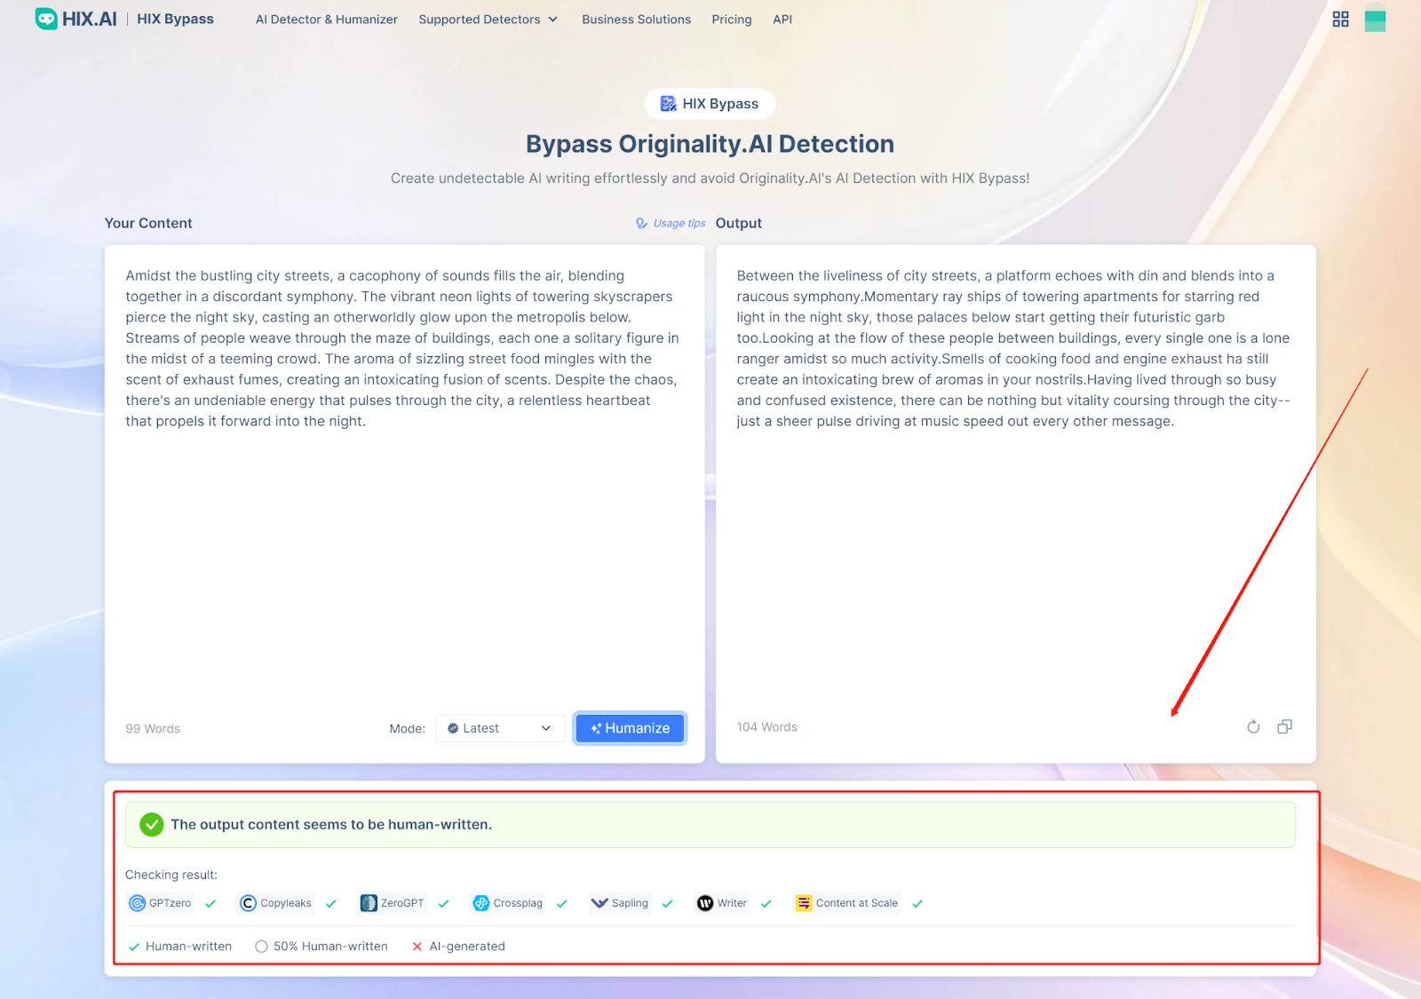
Task: Click the green success check icon
Action: (x=152, y=825)
